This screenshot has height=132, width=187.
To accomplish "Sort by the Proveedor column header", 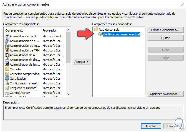I will pyautogui.click(x=53, y=30).
